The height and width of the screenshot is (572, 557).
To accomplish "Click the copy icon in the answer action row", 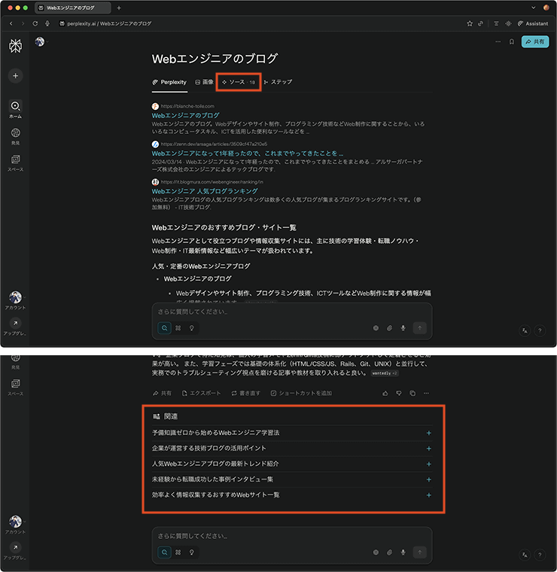I will coord(412,393).
